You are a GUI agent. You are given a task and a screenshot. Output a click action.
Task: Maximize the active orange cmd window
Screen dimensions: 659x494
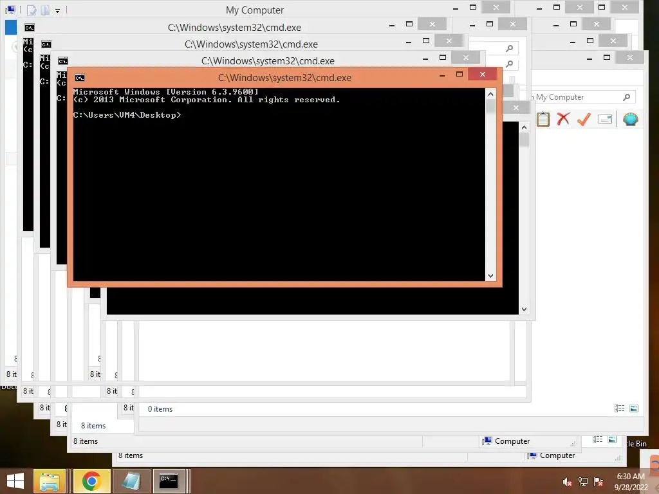click(x=459, y=75)
